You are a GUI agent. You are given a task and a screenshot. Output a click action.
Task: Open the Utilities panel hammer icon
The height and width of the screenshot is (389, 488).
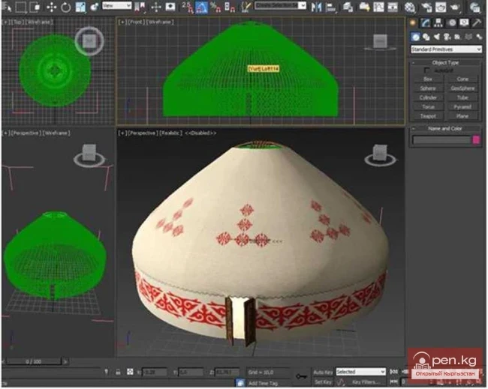[x=474, y=22]
